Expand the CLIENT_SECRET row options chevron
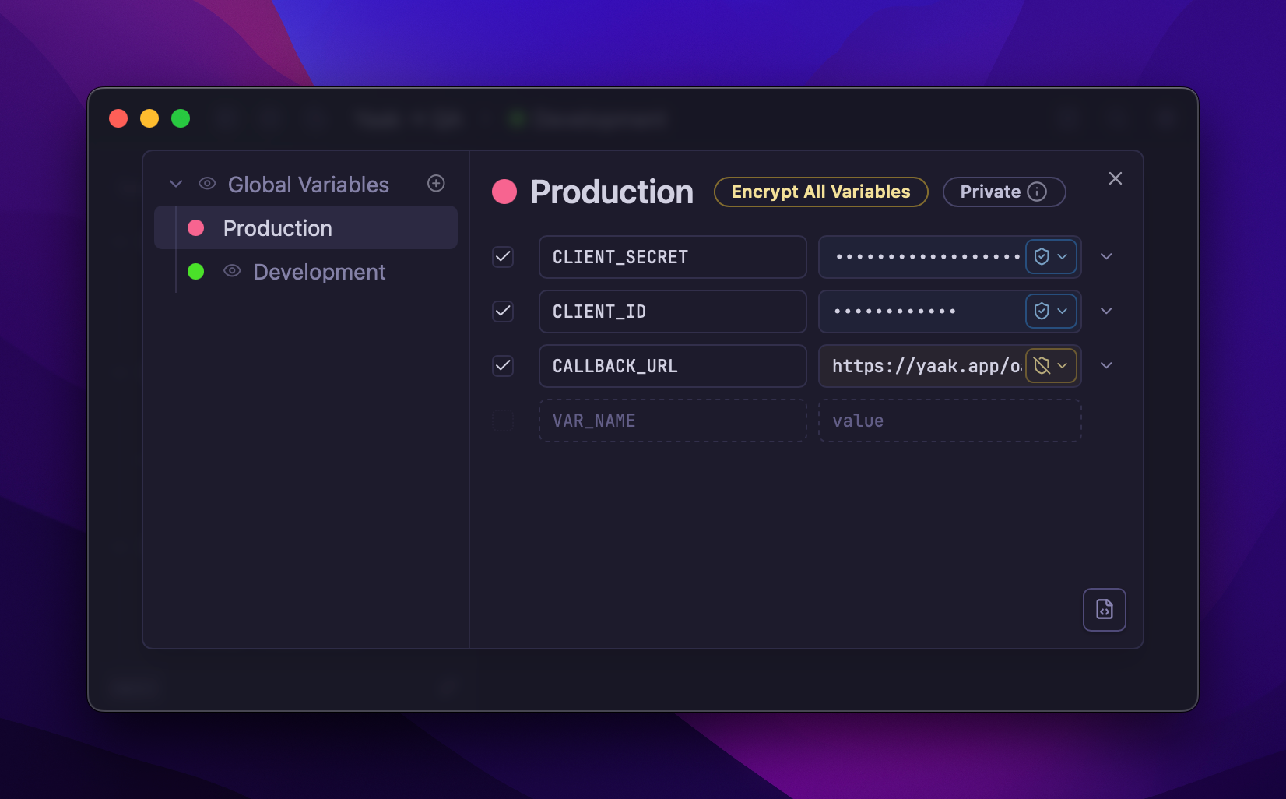Viewport: 1286px width, 799px height. [x=1106, y=256]
